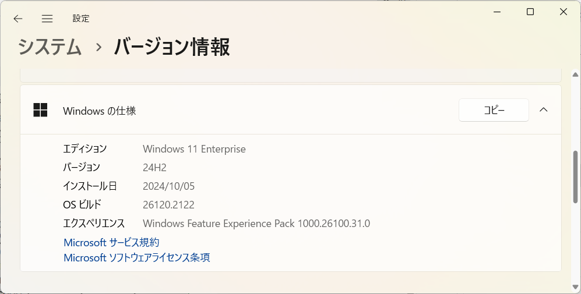581x294 pixels.
Task: Click the Windows の仕様 header text
Action: click(99, 111)
